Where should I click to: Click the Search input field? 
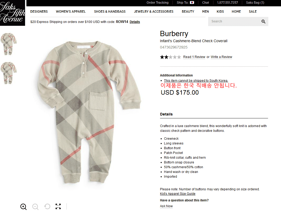tap(235, 21)
